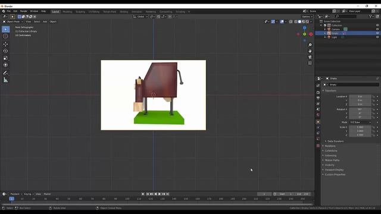This screenshot has width=381, height=214.
Task: Open the Object properties tab
Action: (318, 122)
